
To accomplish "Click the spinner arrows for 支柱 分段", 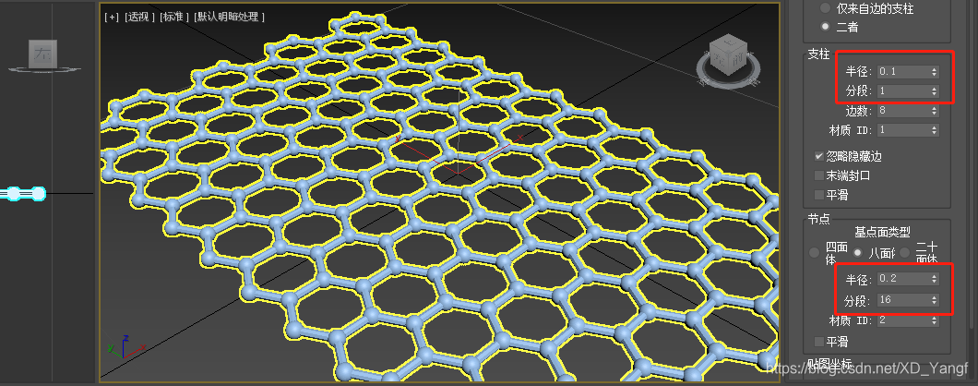I will pyautogui.click(x=935, y=91).
